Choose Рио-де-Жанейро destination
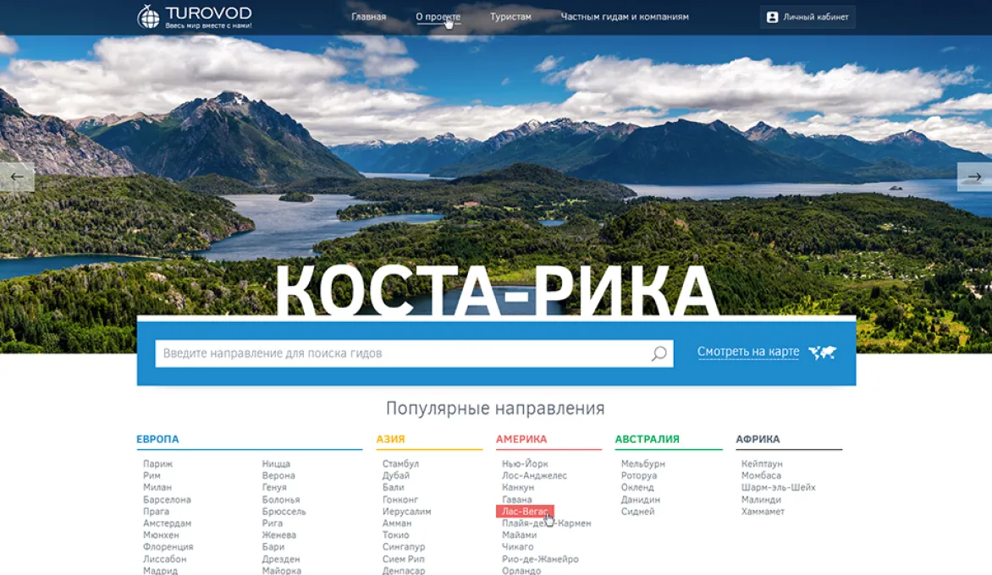Image resolution: width=992 pixels, height=575 pixels. pos(540,559)
